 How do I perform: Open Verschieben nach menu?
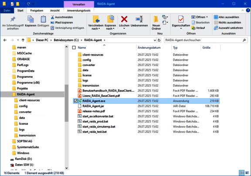pos(96,23)
